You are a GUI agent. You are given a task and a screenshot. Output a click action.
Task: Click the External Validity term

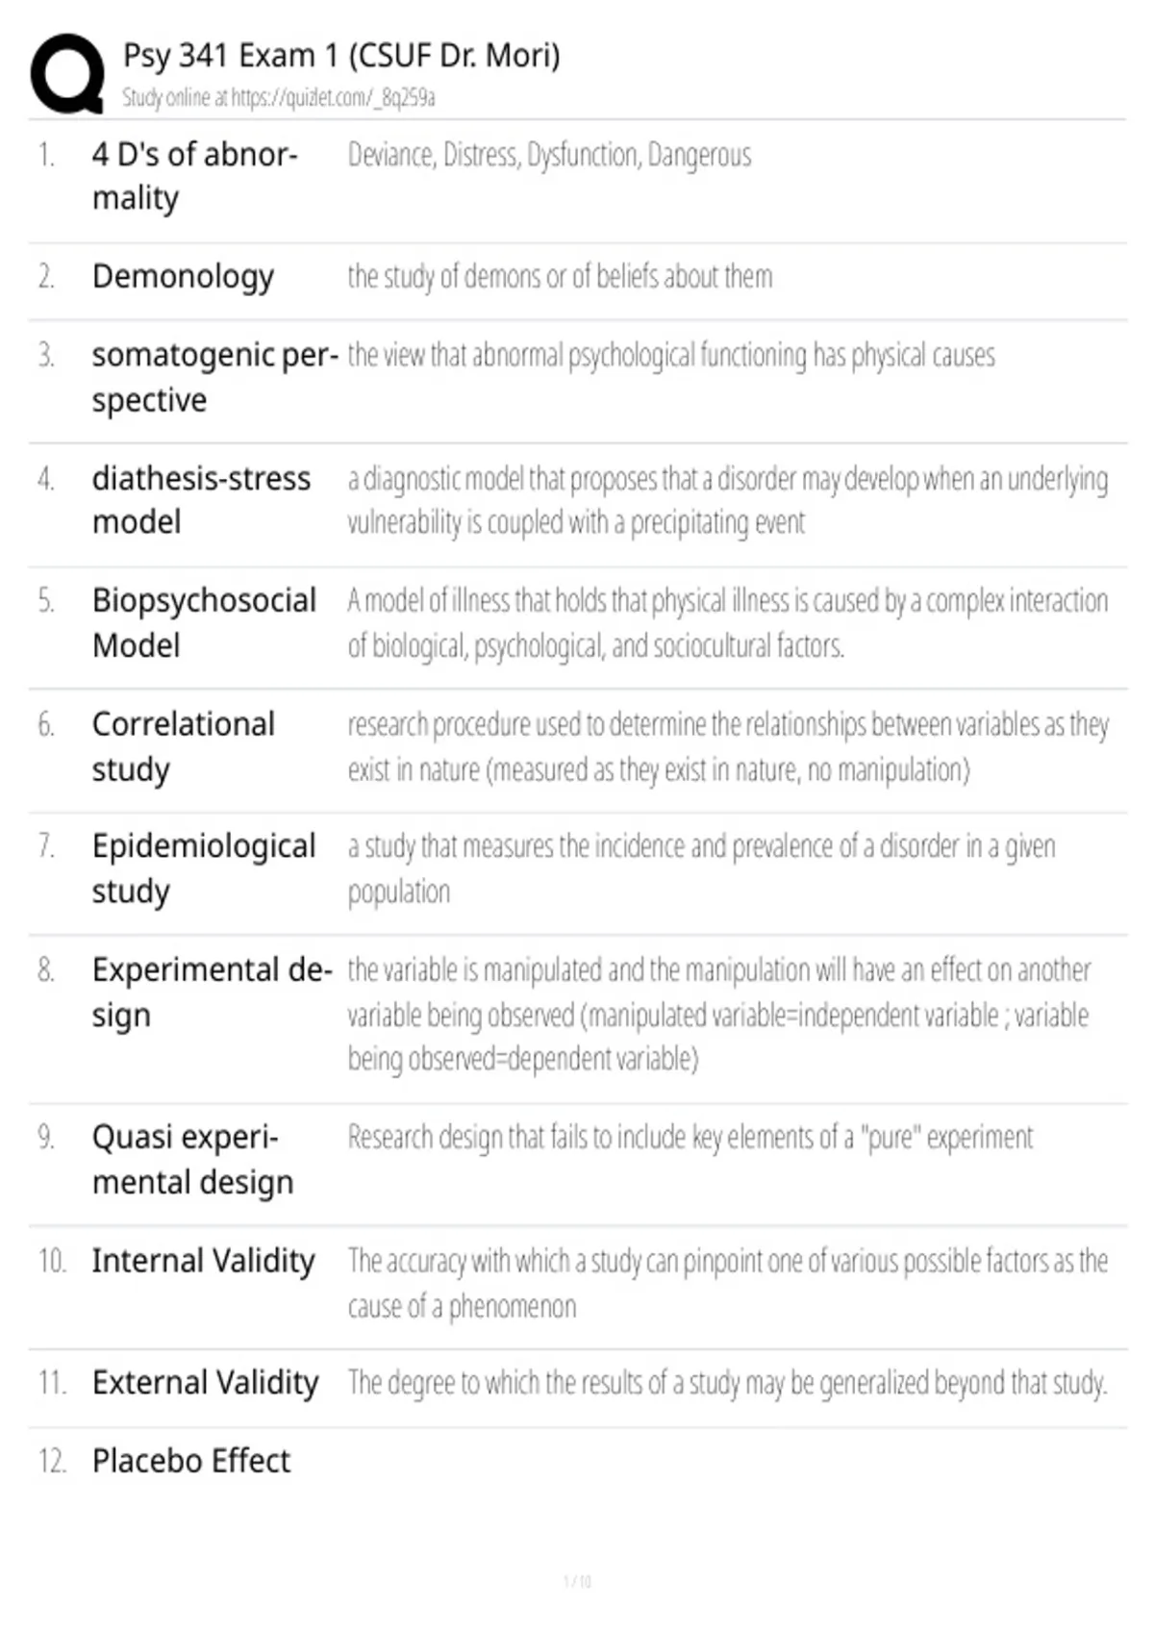205,1382
